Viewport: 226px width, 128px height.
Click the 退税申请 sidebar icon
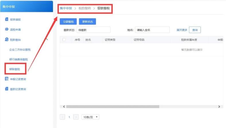click(7, 29)
